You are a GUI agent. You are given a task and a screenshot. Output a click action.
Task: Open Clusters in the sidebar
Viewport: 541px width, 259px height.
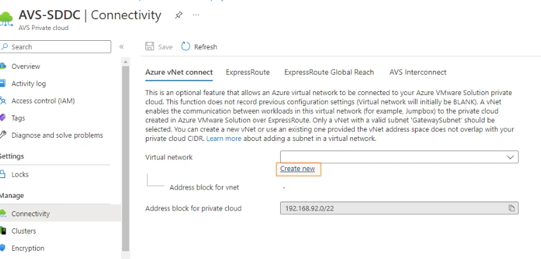(x=24, y=231)
